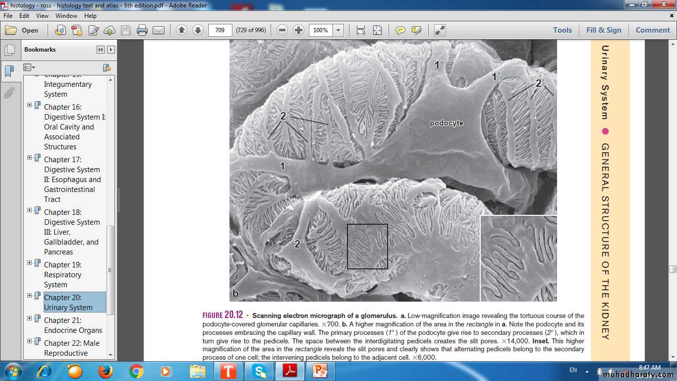677x381 pixels.
Task: Click the envelope icon to email file
Action: click(159, 30)
